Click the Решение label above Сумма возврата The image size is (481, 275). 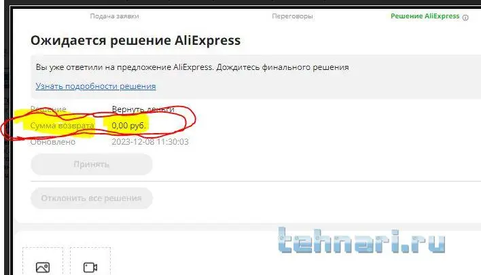[48, 109]
